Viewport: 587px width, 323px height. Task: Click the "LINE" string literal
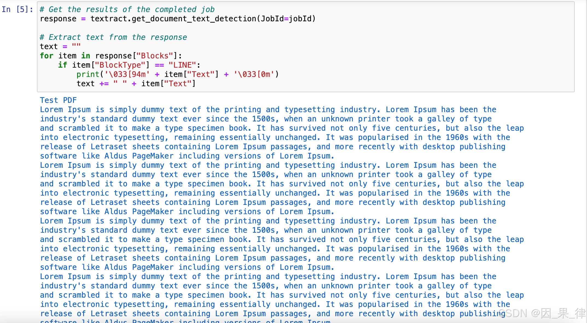point(182,65)
